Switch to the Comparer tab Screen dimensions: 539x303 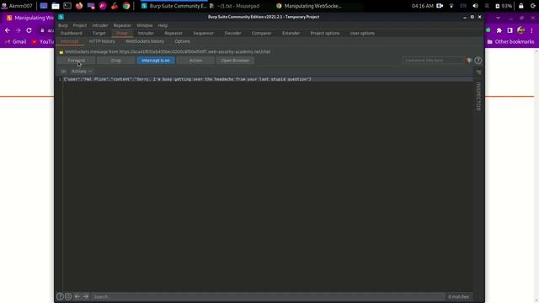pos(261,34)
